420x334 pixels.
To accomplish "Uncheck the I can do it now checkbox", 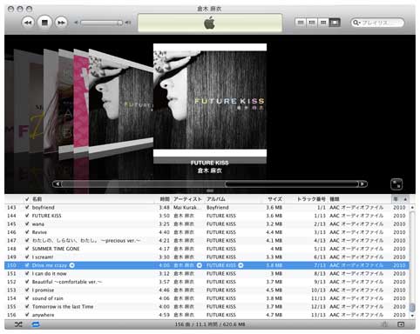I will (27, 274).
